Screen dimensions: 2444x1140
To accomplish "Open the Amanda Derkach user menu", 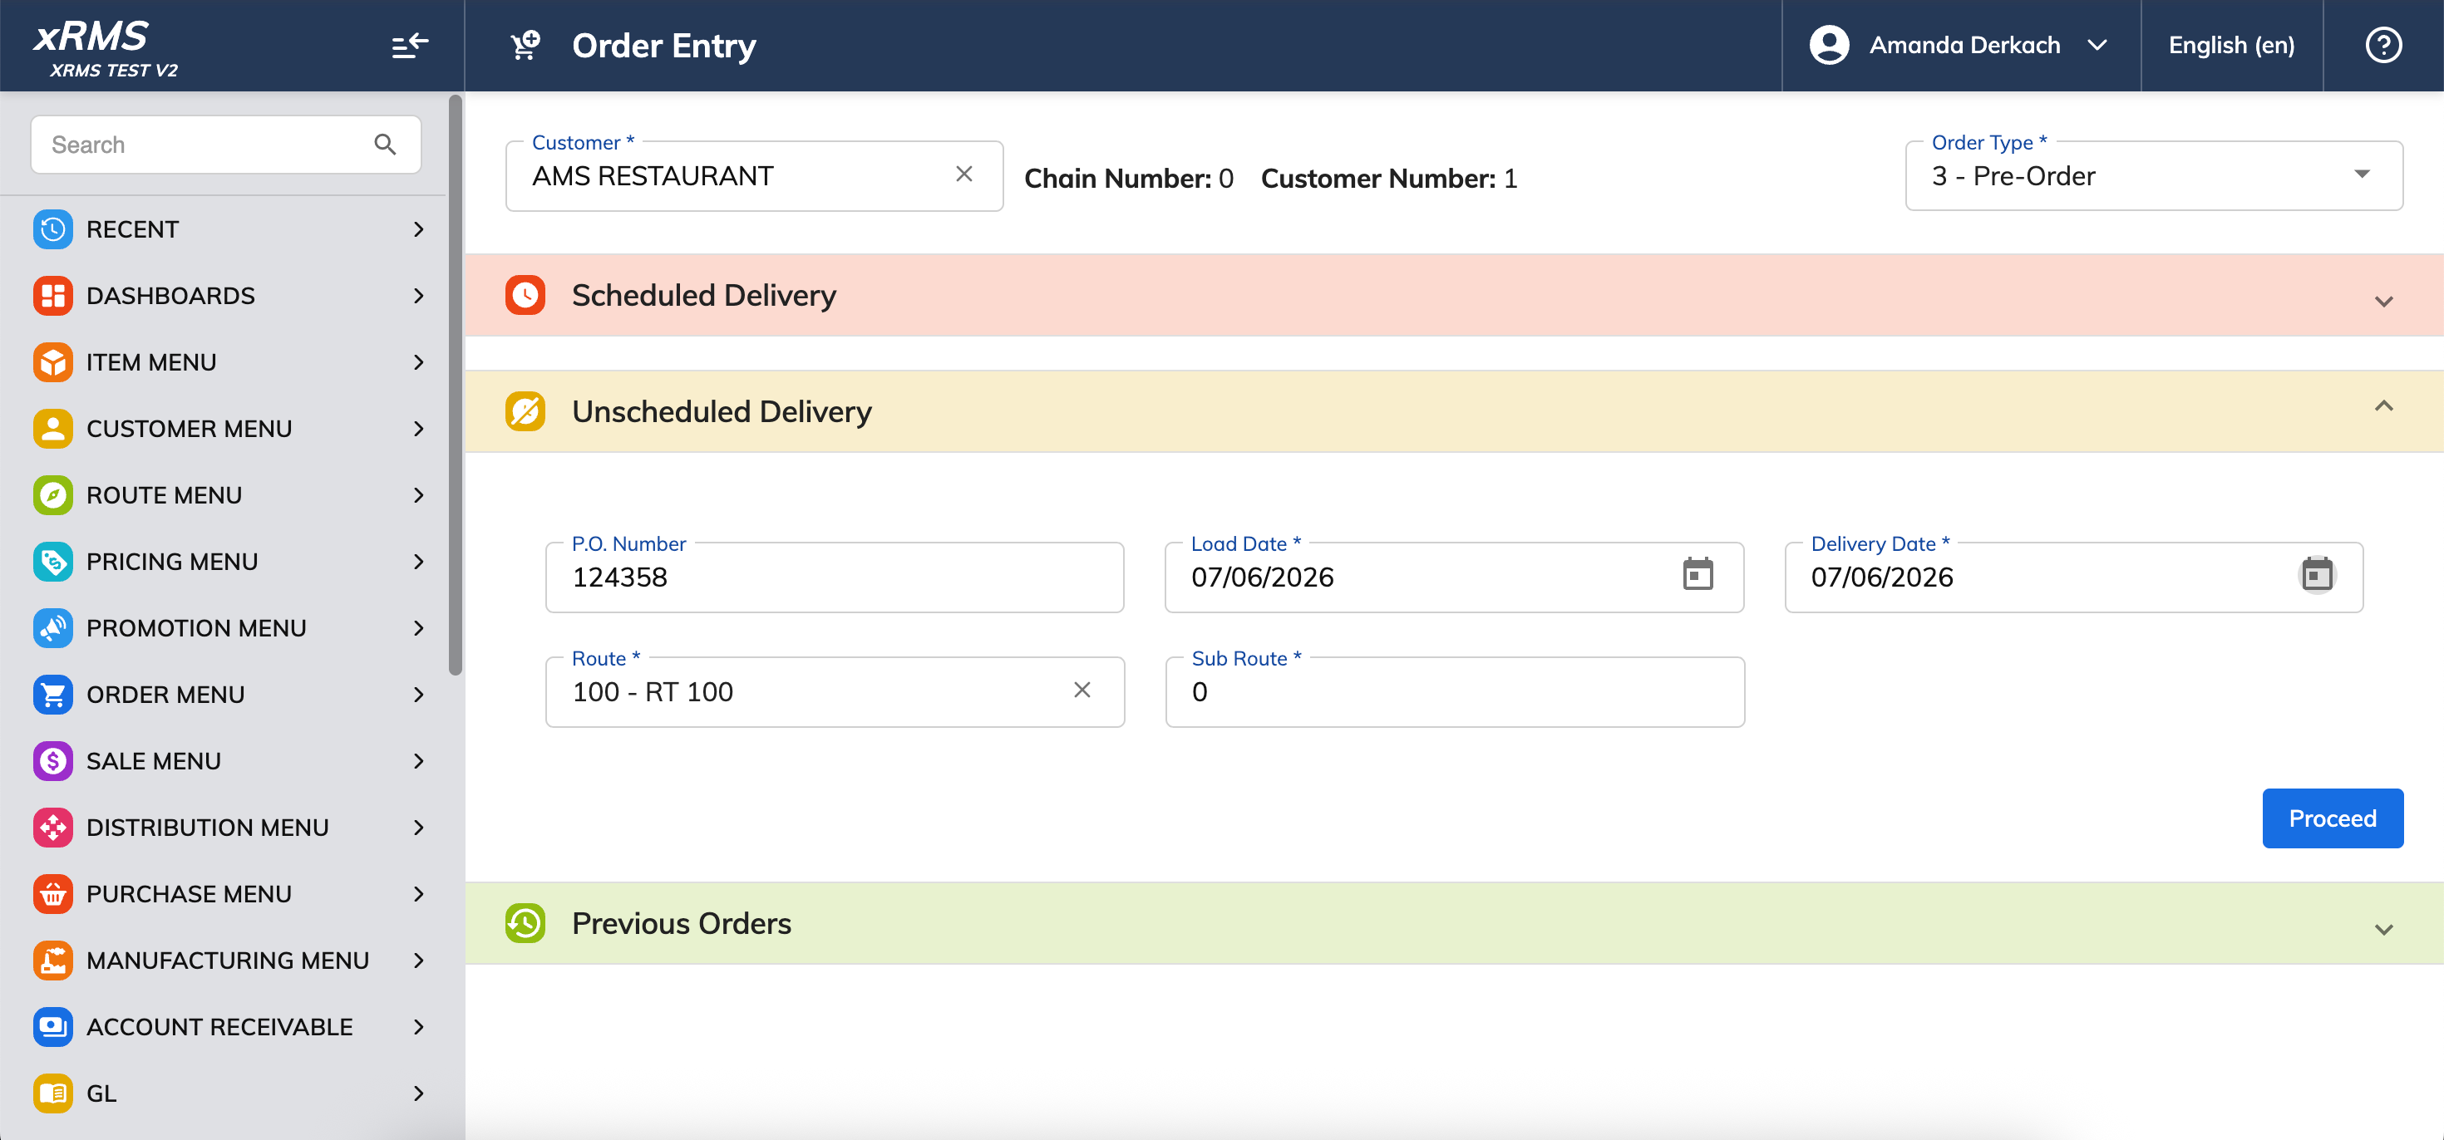I will (x=1960, y=45).
